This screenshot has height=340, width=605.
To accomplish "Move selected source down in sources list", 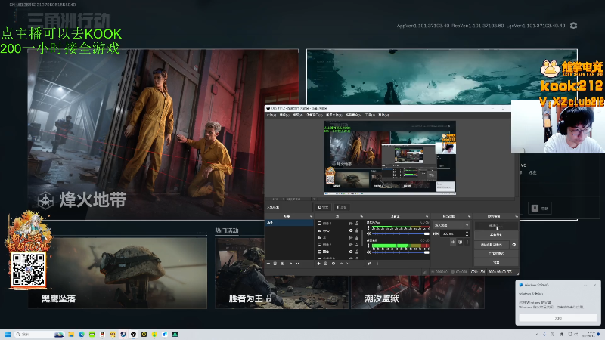I will coord(348,263).
